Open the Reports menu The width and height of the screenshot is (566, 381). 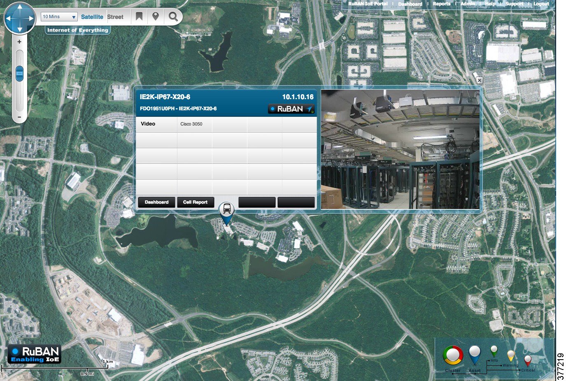(442, 4)
